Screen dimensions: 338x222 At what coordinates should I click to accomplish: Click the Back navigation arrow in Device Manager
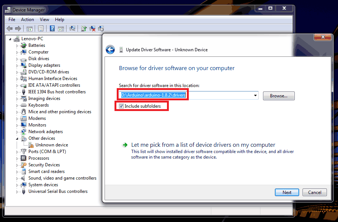tap(10, 29)
